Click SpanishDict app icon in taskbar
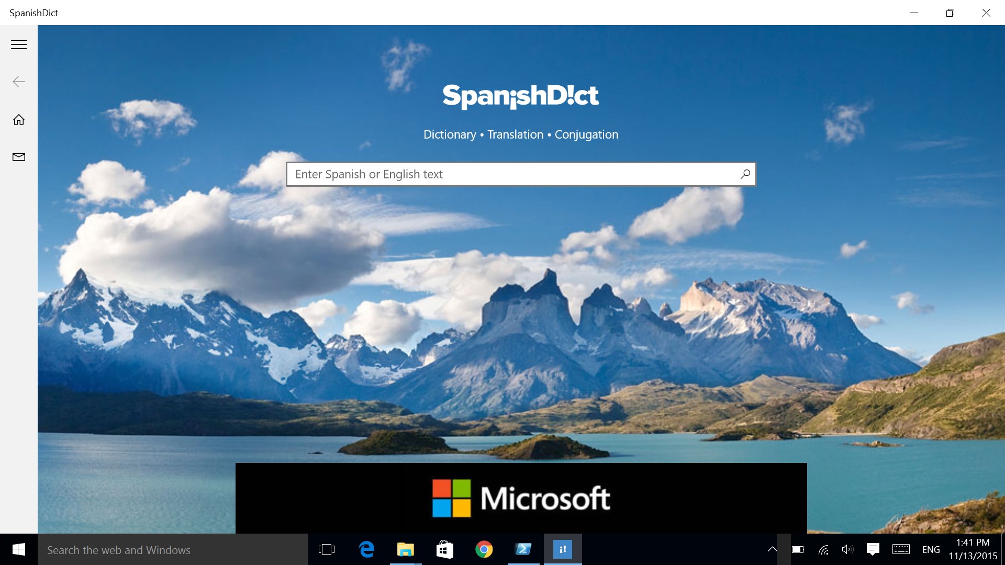The width and height of the screenshot is (1005, 565). (x=563, y=549)
